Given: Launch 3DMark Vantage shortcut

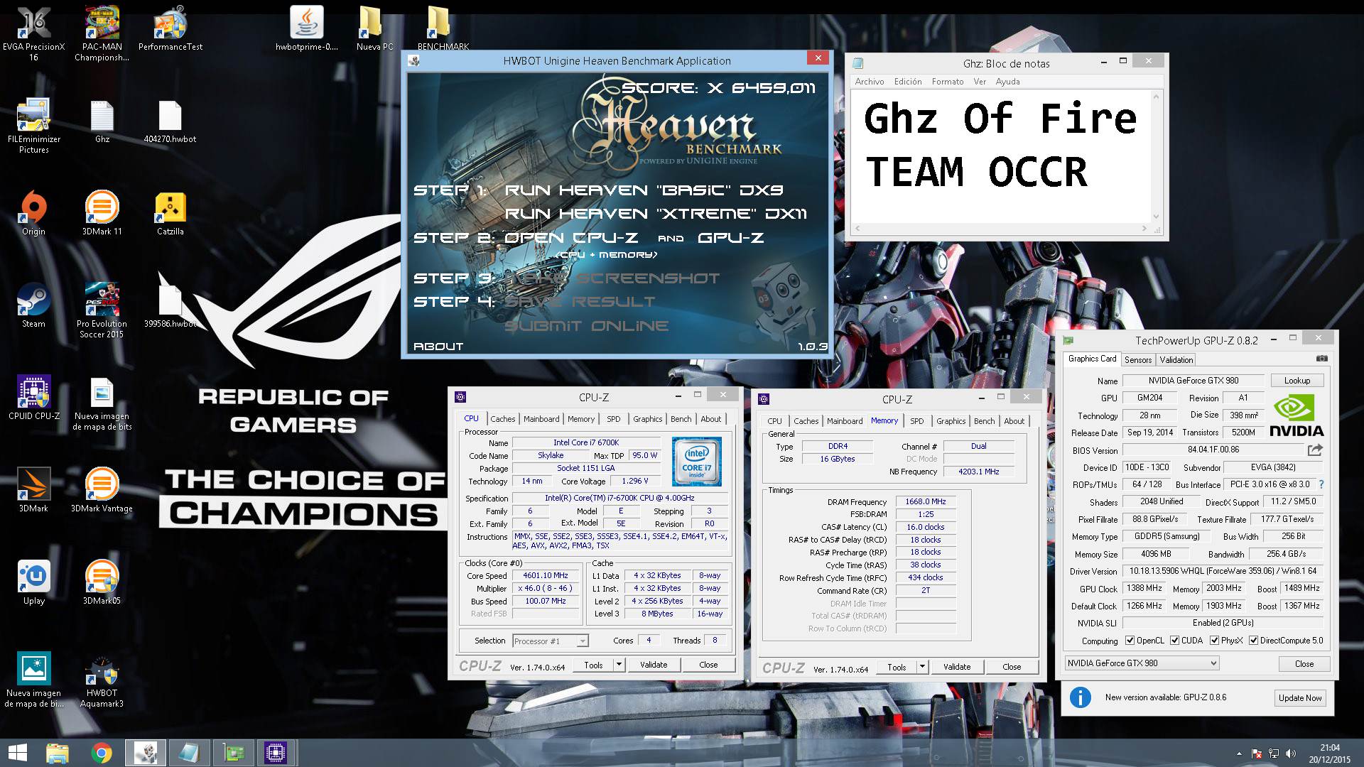Looking at the screenshot, I should point(102,491).
